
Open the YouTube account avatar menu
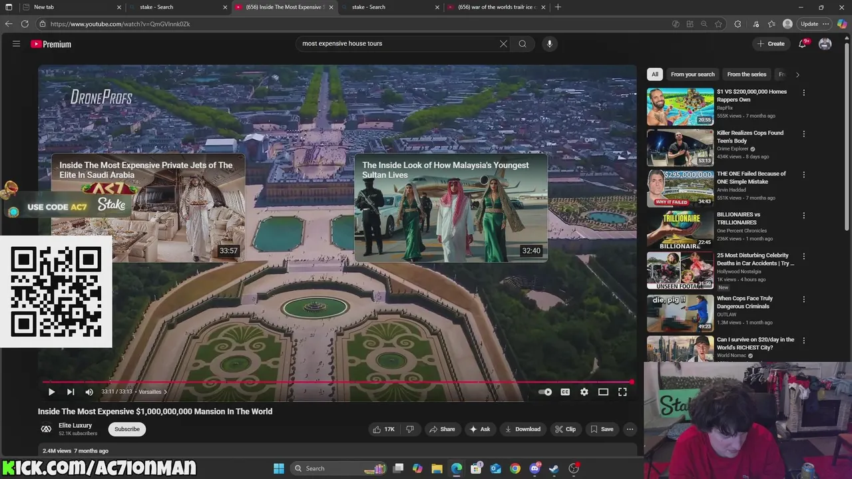[x=825, y=44]
